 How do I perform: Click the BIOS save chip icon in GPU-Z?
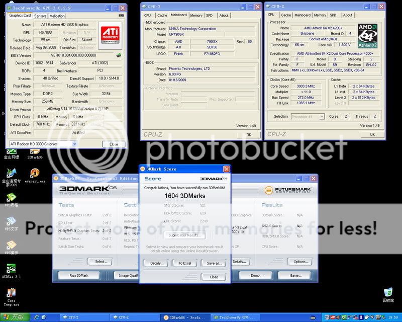coord(119,55)
